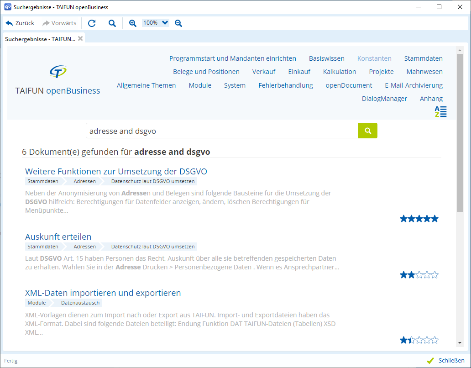Open the 'Auskunft erteilen' search result

[58, 237]
